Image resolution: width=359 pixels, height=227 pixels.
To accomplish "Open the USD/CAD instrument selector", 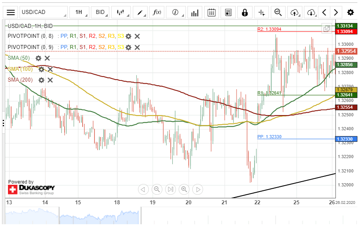I will [43, 12].
